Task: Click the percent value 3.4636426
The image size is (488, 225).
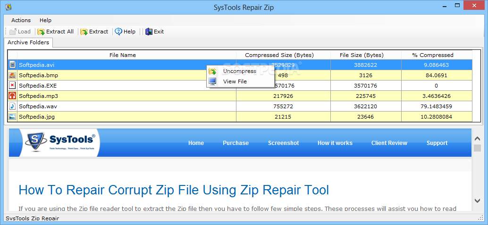Action: click(x=437, y=96)
